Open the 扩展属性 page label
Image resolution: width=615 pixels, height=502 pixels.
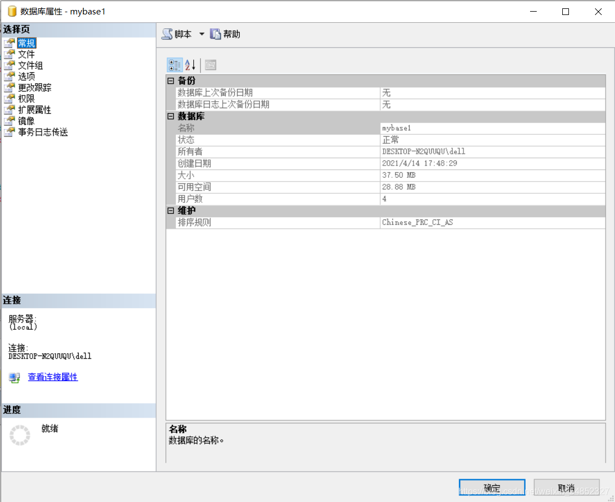34,109
